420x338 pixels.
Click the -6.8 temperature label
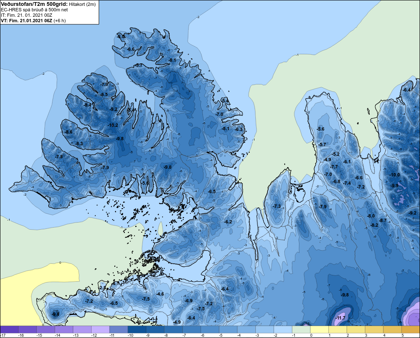[337, 181]
